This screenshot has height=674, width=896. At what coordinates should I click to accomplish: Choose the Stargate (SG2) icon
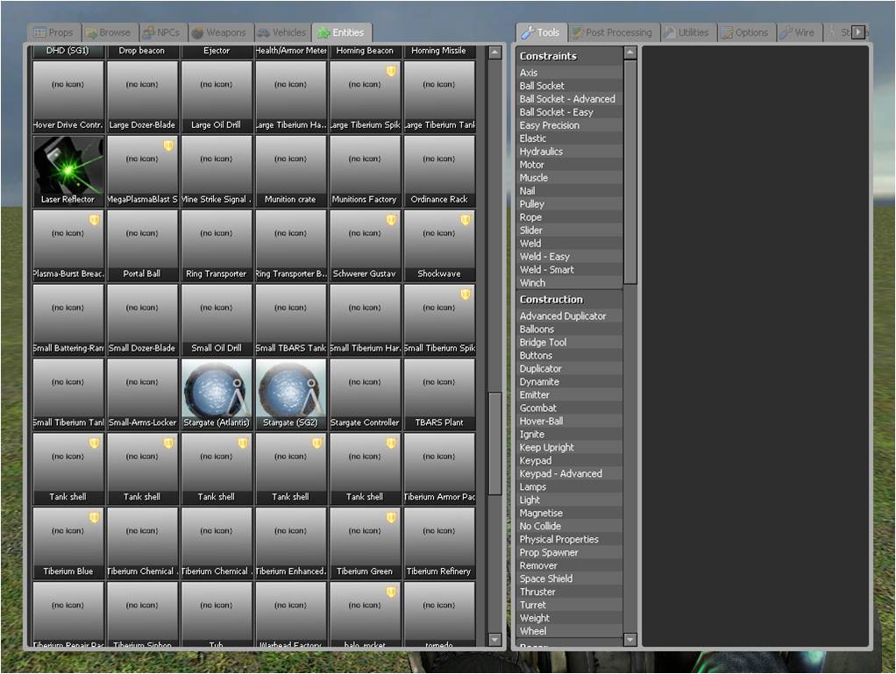click(x=290, y=393)
